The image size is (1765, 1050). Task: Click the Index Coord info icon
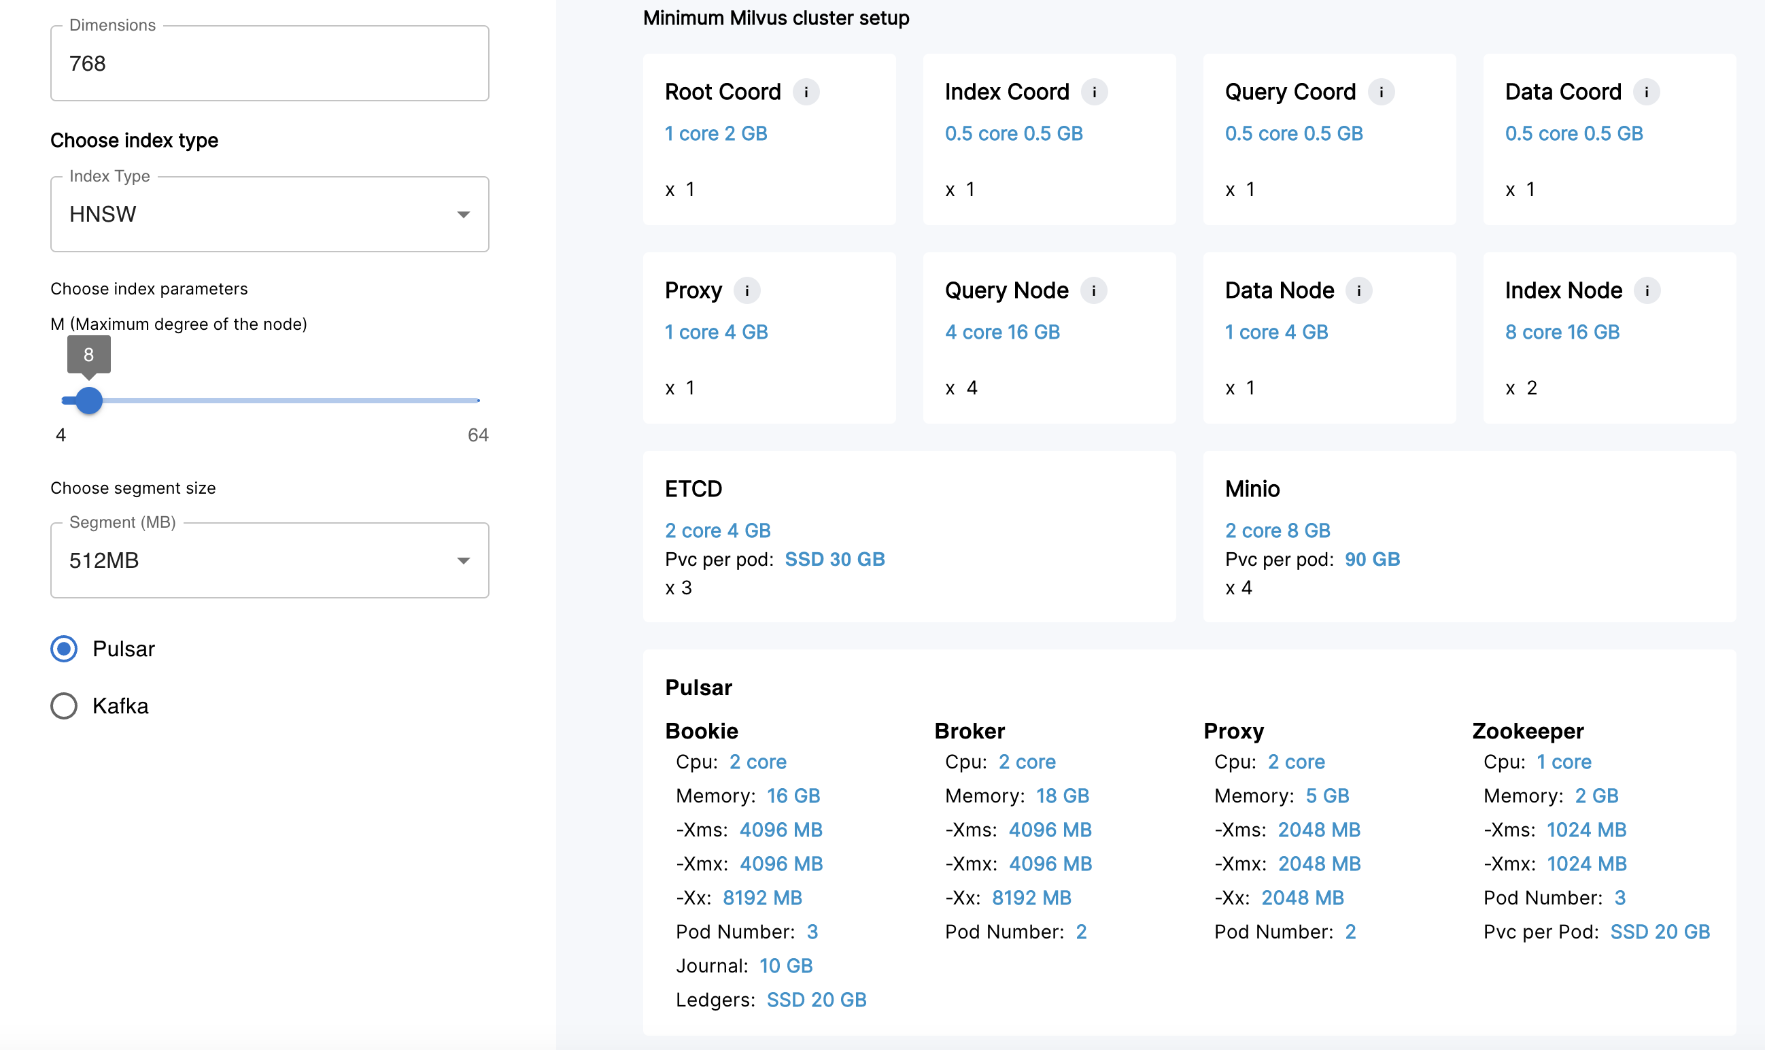[x=1094, y=92]
